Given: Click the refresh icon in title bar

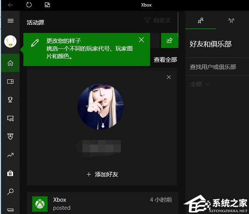Looking at the screenshot, I should (29, 5).
